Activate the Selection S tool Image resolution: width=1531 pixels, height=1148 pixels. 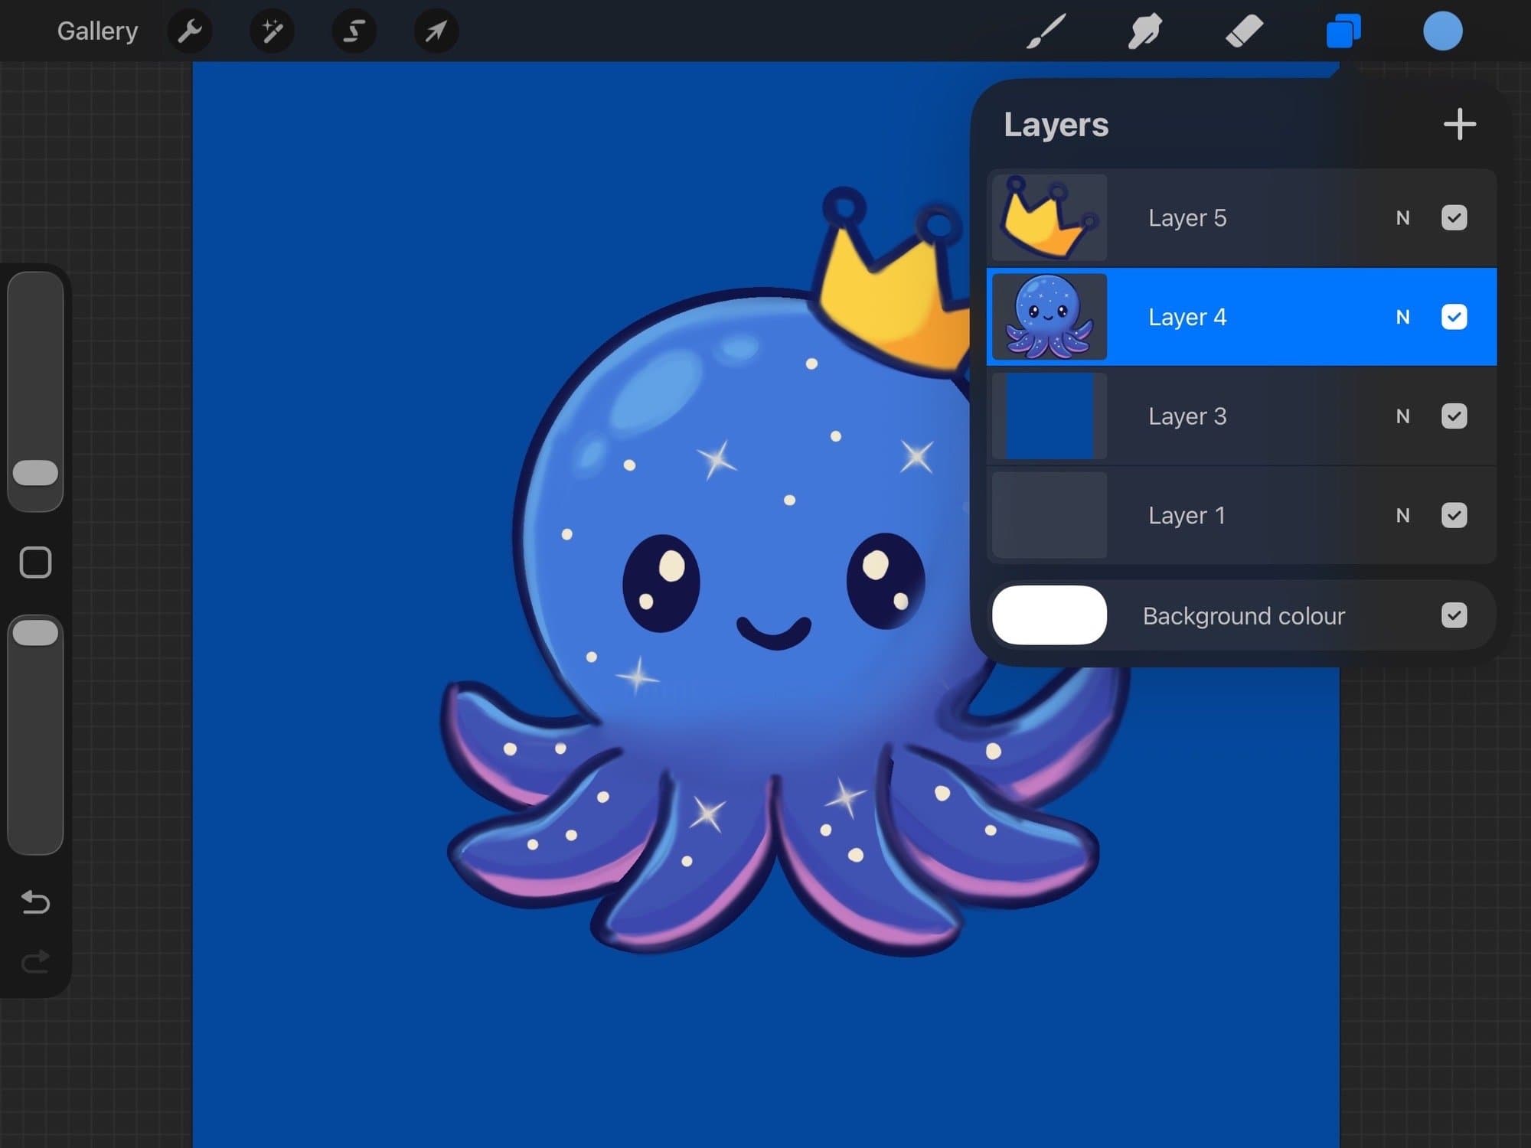pyautogui.click(x=354, y=31)
